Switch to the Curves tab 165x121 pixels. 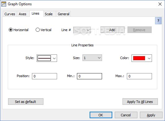[10, 14]
